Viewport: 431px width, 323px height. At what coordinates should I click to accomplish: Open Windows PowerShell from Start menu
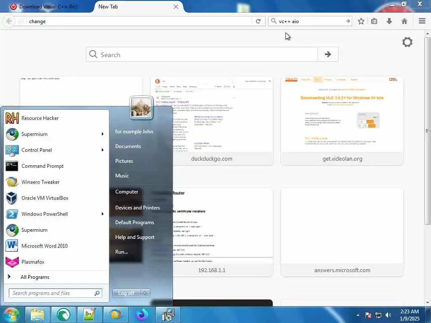(56, 214)
